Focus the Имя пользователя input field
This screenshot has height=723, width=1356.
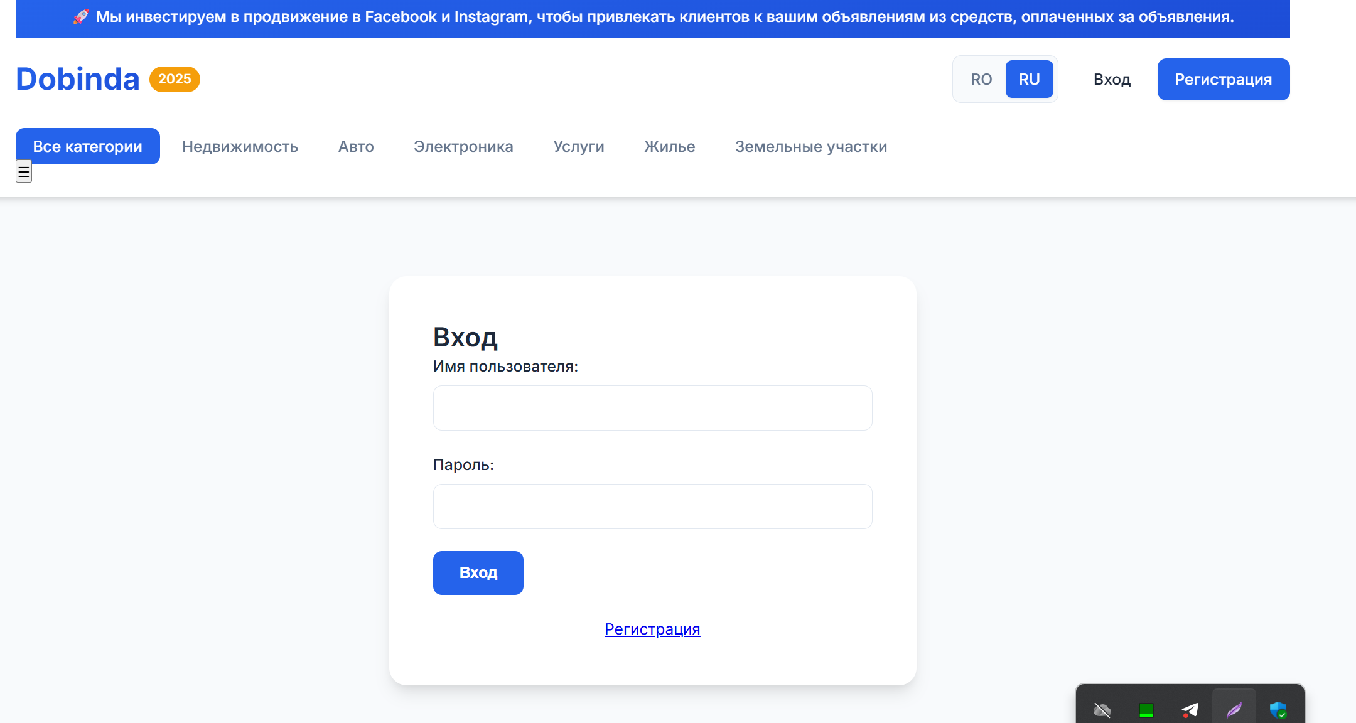[652, 408]
